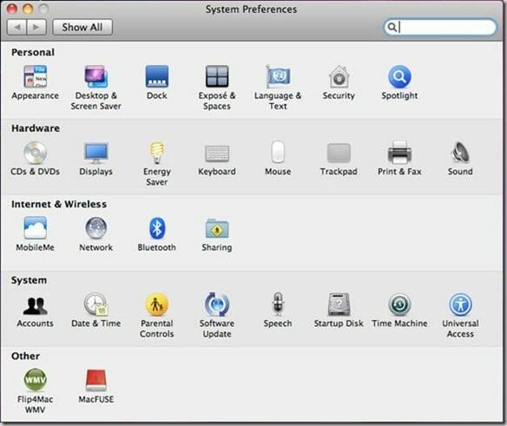Open Spotlight preferences icon
This screenshot has width=507, height=426.
(x=399, y=77)
